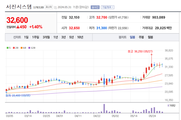Image resolution: width=181 pixels, height=120 pixels.
Task: Click the 최저 20,400 (03/05) low marker
Action: (18, 95)
